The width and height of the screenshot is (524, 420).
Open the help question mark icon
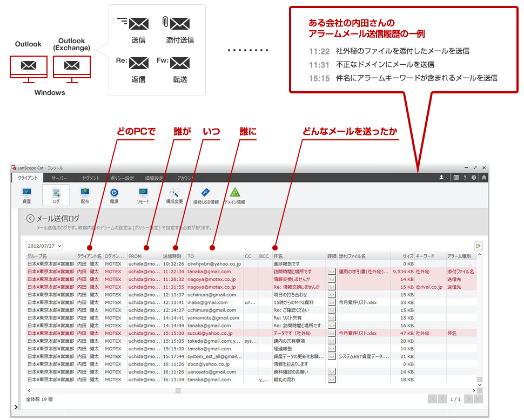pyautogui.click(x=465, y=178)
